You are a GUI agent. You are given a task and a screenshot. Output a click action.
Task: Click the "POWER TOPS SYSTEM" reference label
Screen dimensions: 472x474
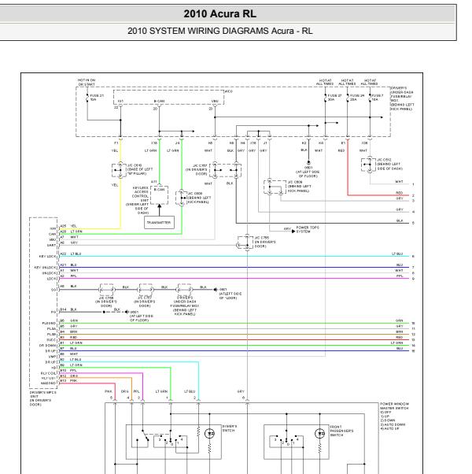click(308, 229)
